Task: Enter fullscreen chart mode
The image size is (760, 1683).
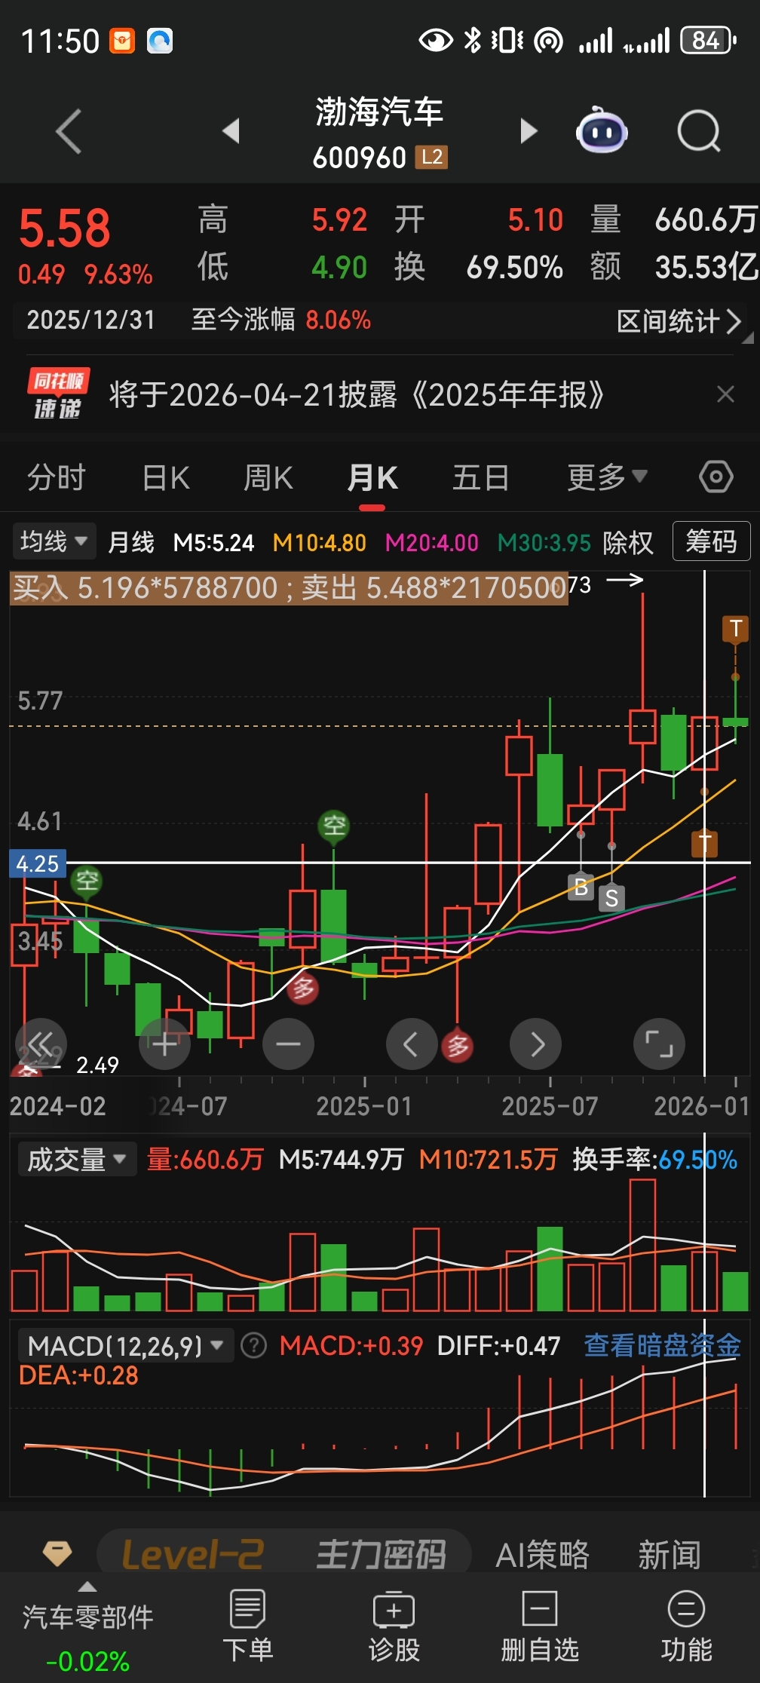Action: (x=659, y=1044)
